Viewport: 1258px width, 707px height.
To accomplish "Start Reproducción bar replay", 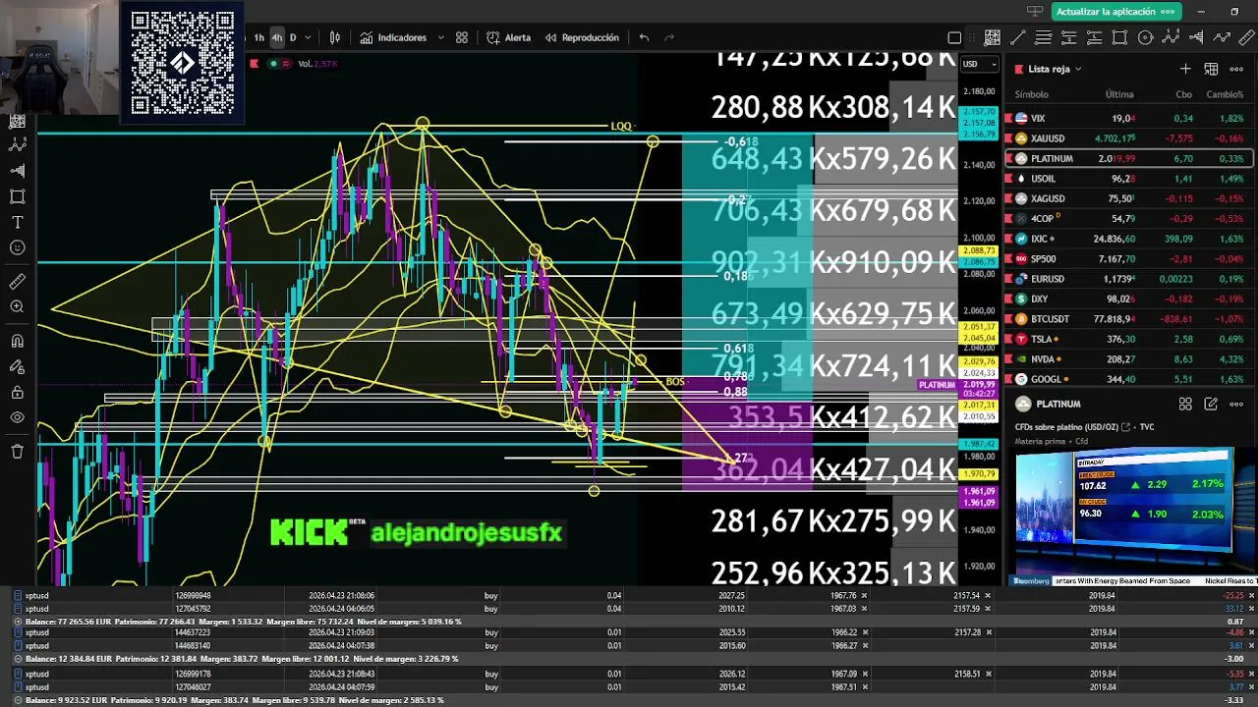I will coord(581,37).
